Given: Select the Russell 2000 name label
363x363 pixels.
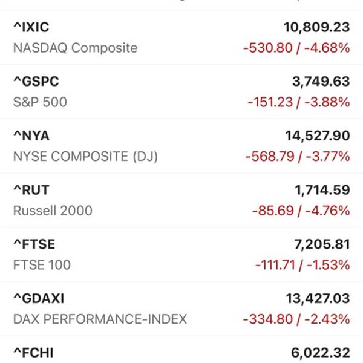Looking at the screenshot, I should 53,211.
